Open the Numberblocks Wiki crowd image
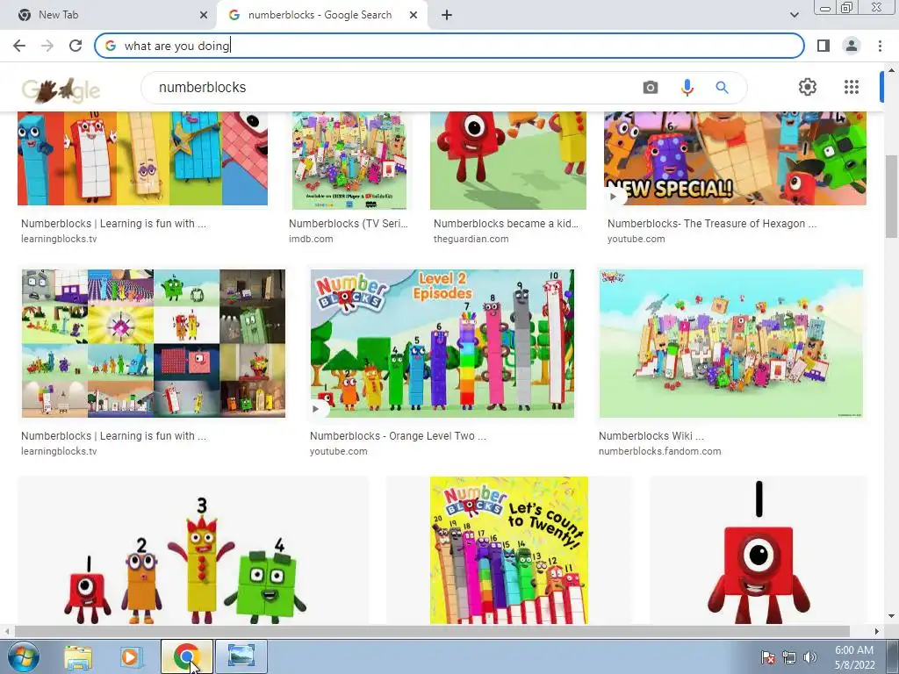Viewport: 899px width, 674px height. coord(731,343)
